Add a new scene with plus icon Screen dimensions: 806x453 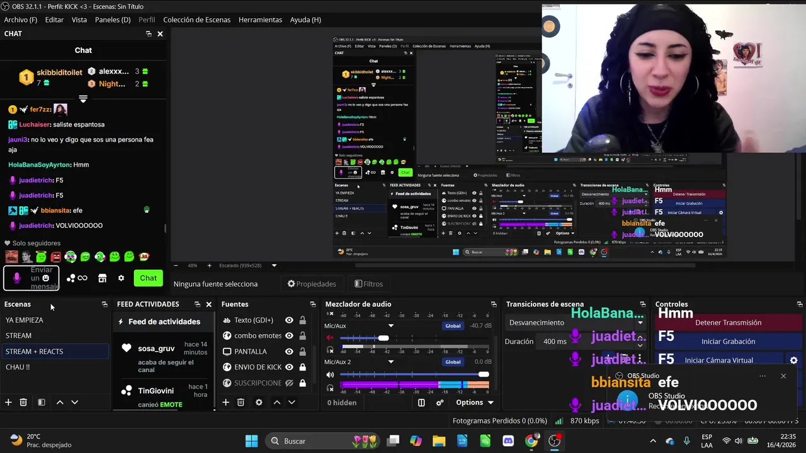pyautogui.click(x=8, y=402)
